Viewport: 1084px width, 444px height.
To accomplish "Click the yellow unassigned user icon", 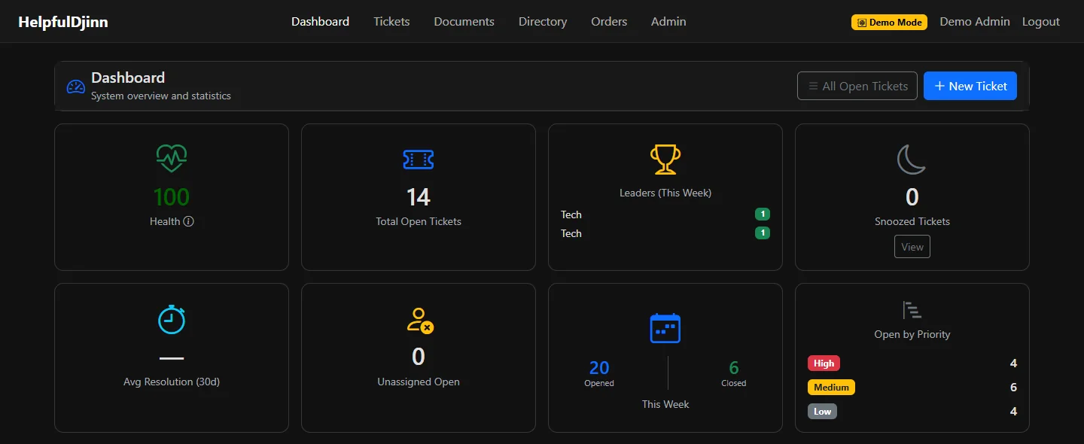I will [x=419, y=319].
